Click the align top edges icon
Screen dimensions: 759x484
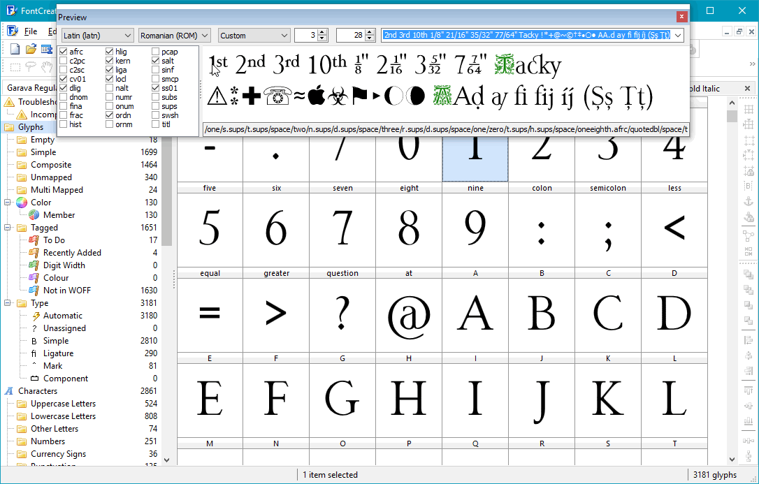[x=749, y=390]
